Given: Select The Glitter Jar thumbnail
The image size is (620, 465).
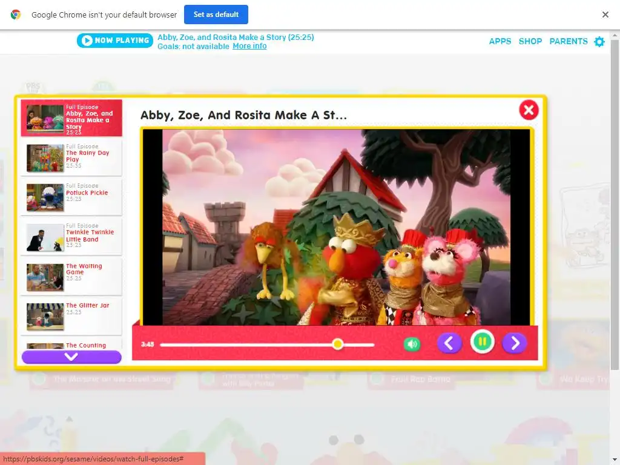Looking at the screenshot, I should [x=45, y=317].
